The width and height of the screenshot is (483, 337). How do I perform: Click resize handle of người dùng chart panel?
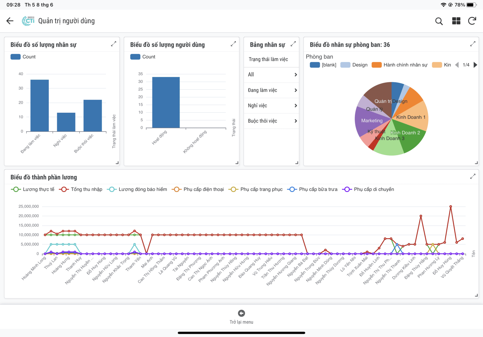click(x=237, y=163)
